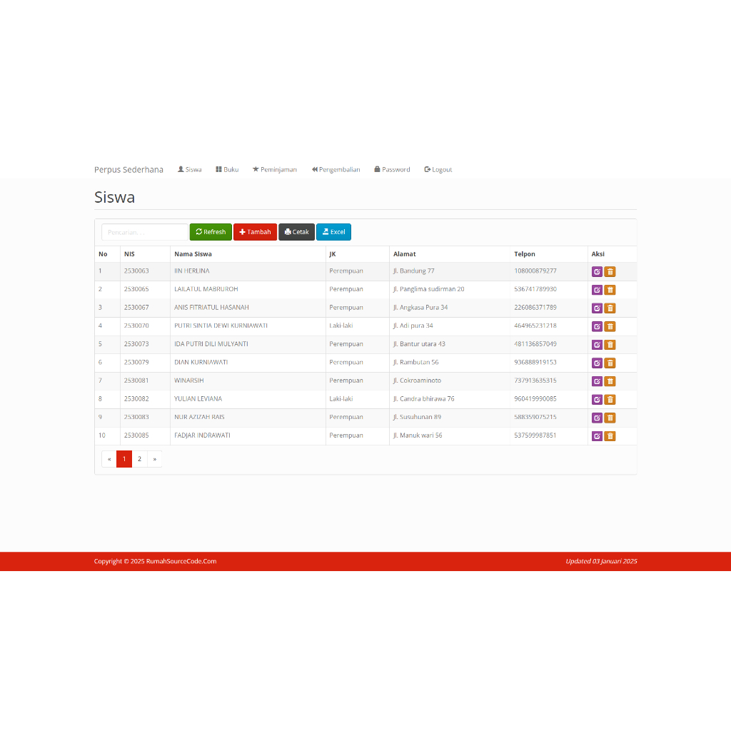
Task: Click address Jl. Candra bhirawa 76
Action: (423, 398)
